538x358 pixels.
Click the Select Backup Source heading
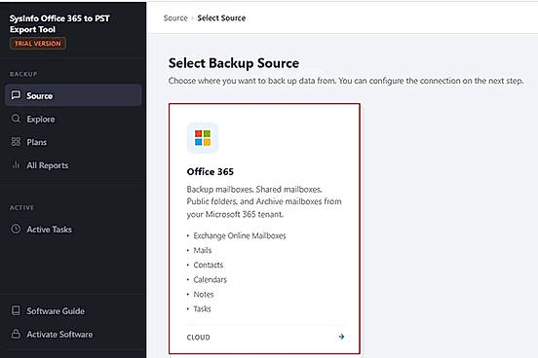click(x=234, y=63)
